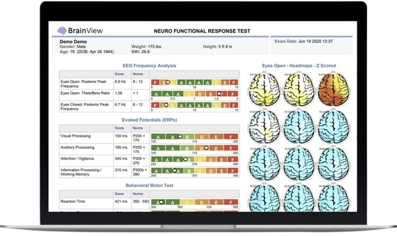Screen dimensions: 397x236
Task: Click the 315 ms score value
Action: click(121, 170)
